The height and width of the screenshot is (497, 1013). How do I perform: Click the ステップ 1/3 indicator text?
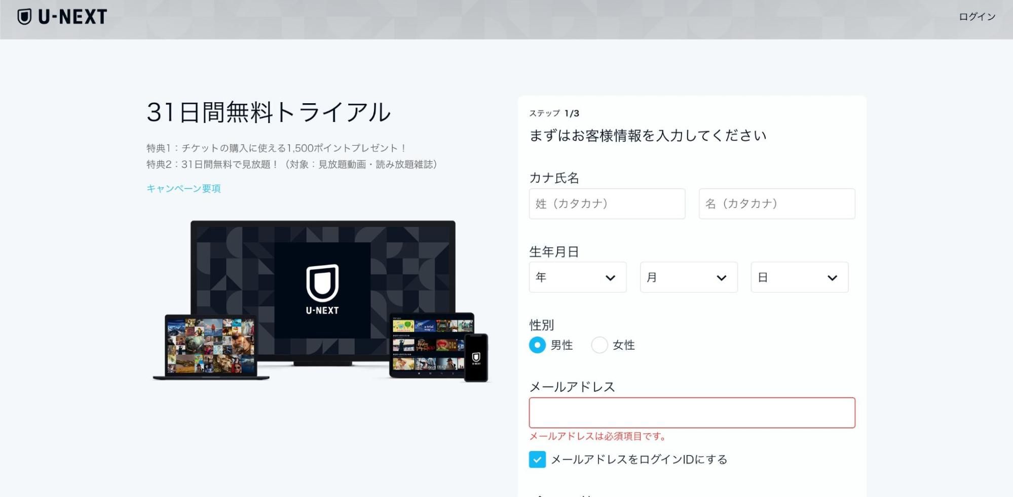[554, 113]
